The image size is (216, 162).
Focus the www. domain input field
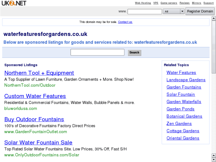[x=145, y=11]
